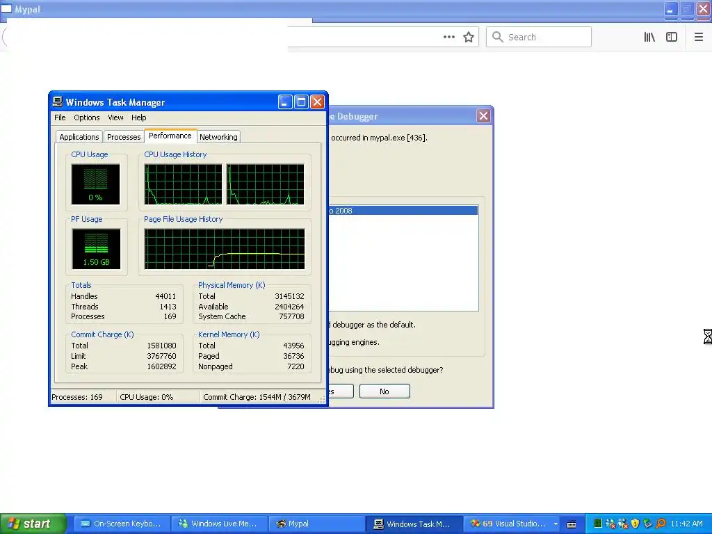Switch to Windows Live Messenger taskbar button
The image size is (712, 534).
pos(219,524)
